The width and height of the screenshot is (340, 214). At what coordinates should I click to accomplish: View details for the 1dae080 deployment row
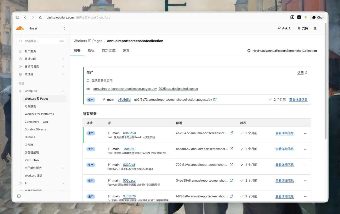coord(285,149)
